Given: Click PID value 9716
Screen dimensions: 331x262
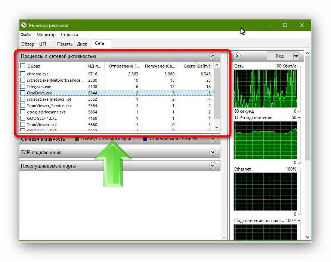Looking at the screenshot, I should click(x=93, y=74).
